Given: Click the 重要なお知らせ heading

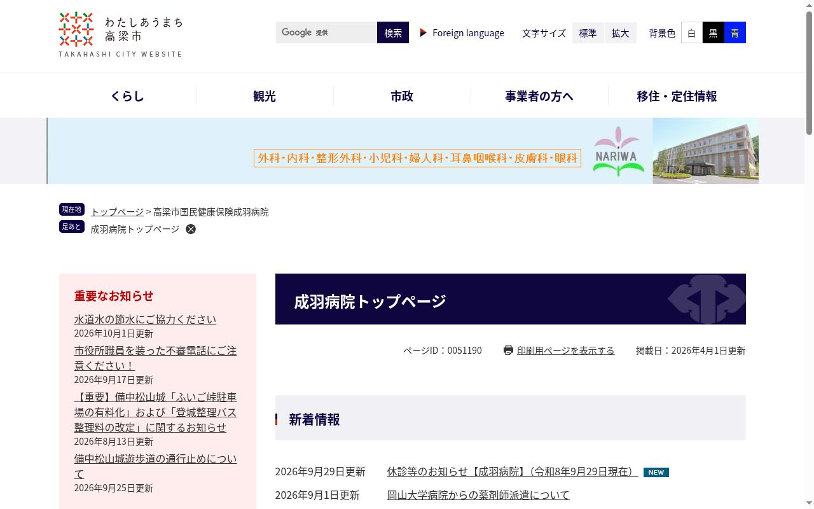Looking at the screenshot, I should pos(114,296).
